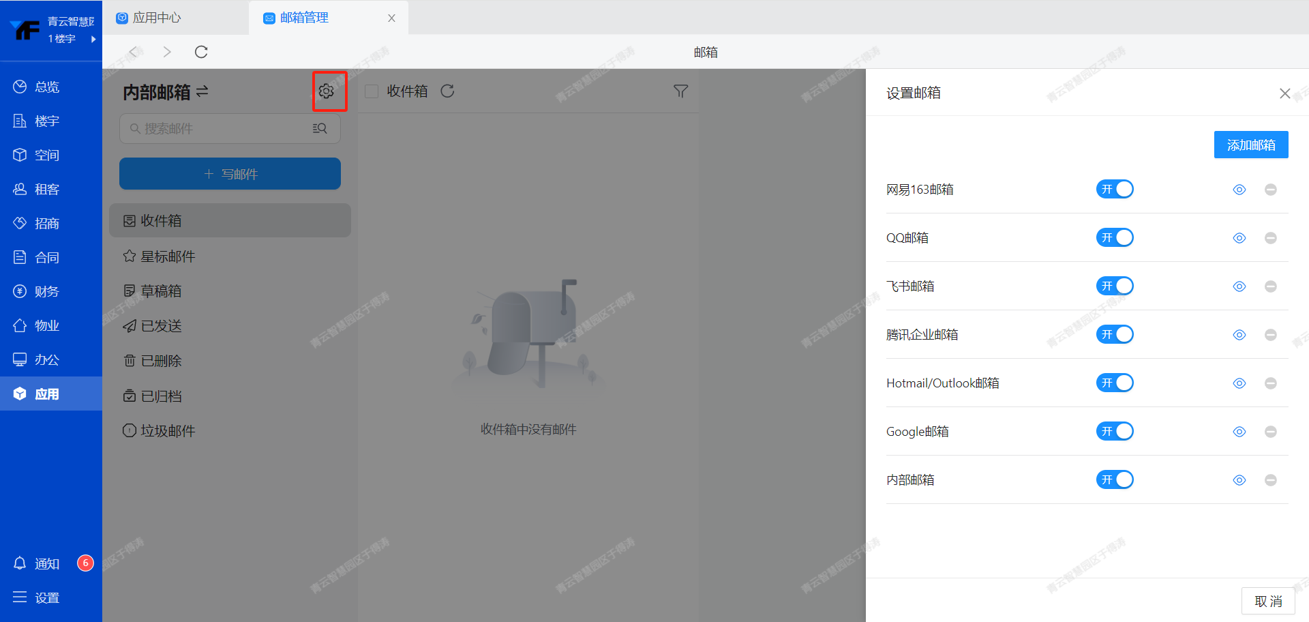This screenshot has height=622, width=1309.
Task: Switch mailbox using arrows beside 内部邮箱
Action: coord(202,91)
